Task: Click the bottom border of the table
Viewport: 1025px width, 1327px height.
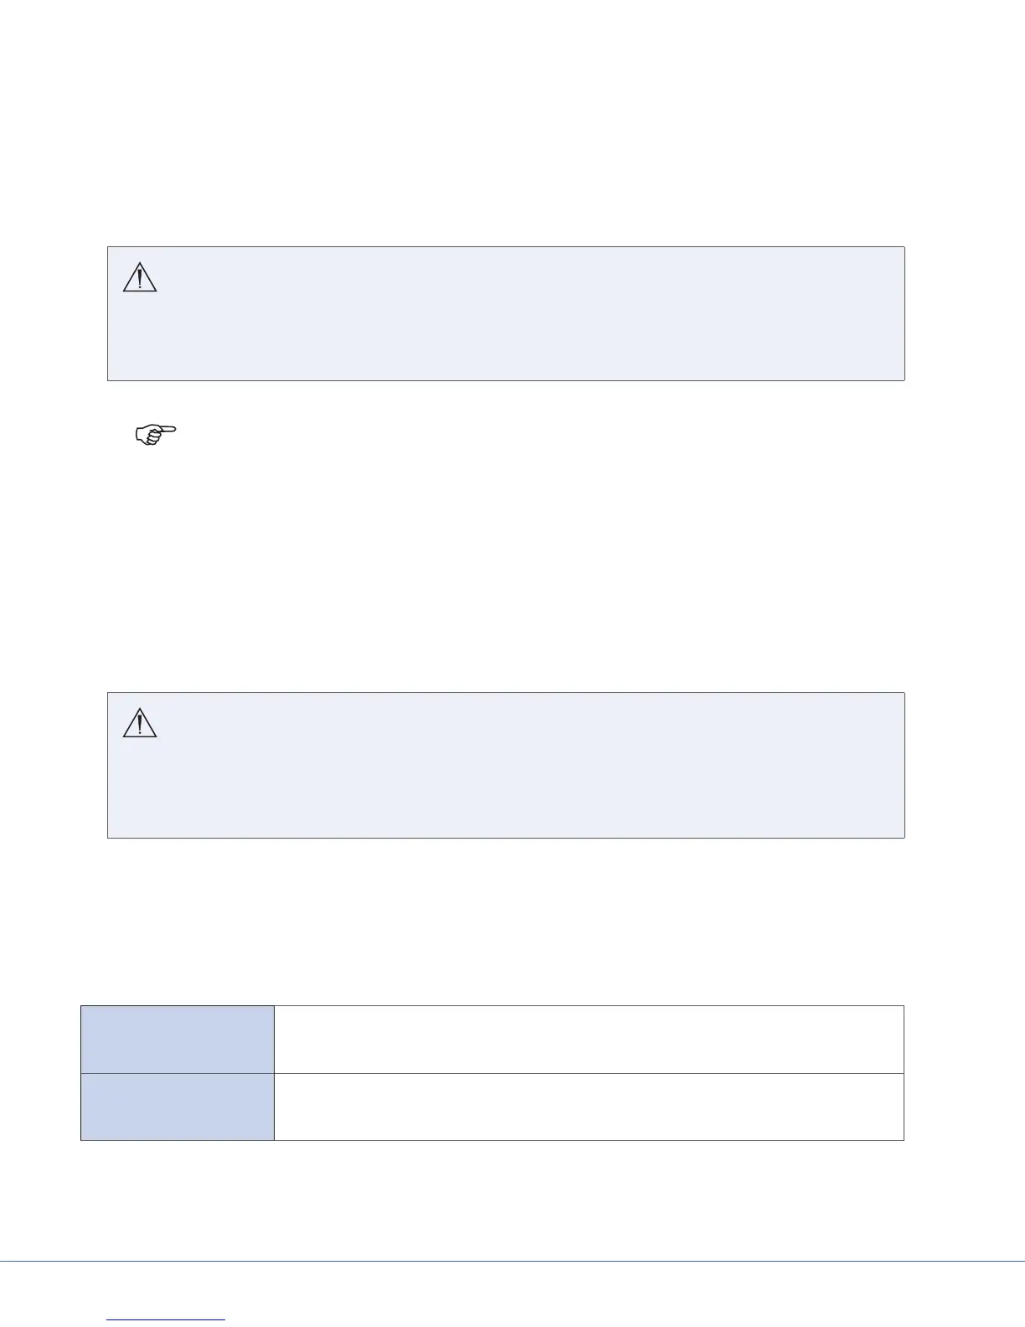Action: point(492,1140)
